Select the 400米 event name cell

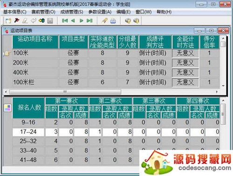point(35,73)
